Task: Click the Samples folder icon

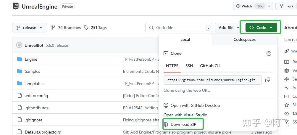Action: [x=20, y=71]
